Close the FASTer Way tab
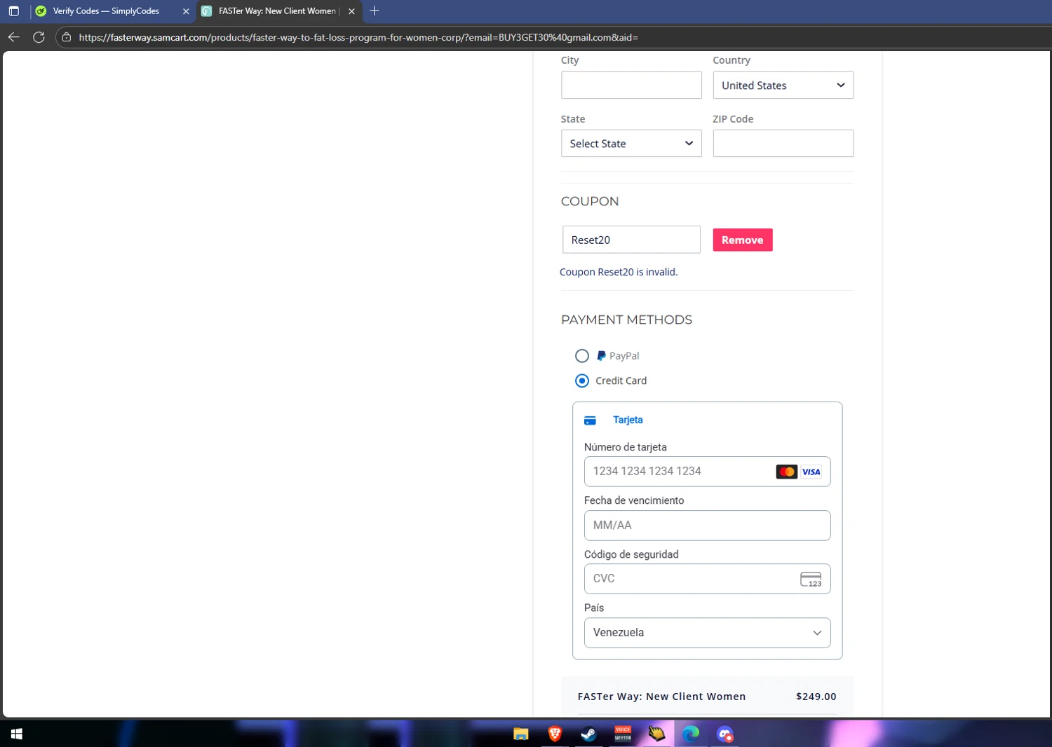 [x=351, y=11]
